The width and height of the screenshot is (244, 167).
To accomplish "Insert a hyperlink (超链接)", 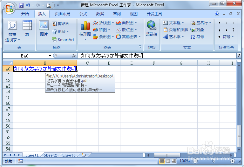I will 152,28.
